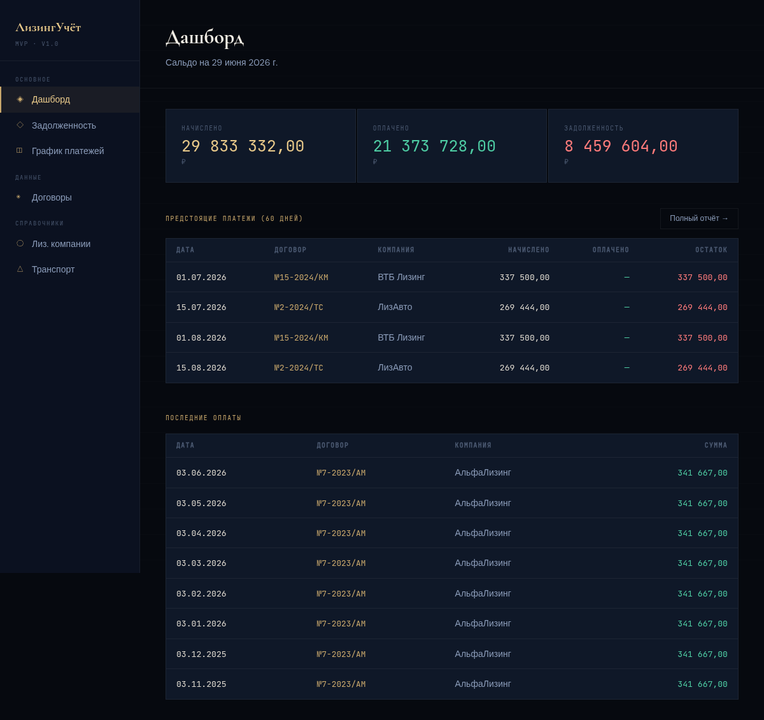Open contract №2-2024/ТС dated 15.07.2026
The width and height of the screenshot is (764, 720).
pos(299,307)
